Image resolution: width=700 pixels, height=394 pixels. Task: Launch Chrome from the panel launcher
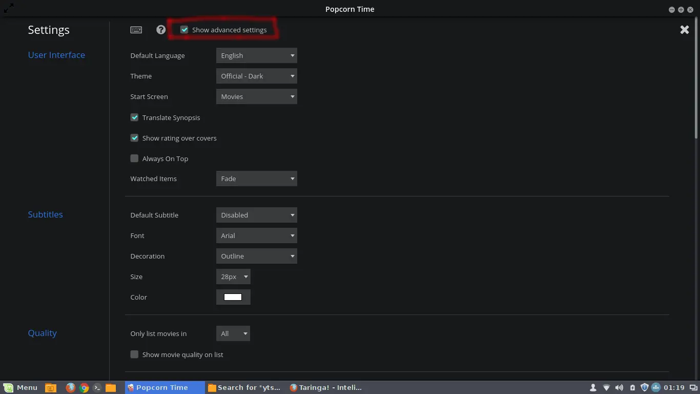pyautogui.click(x=84, y=388)
